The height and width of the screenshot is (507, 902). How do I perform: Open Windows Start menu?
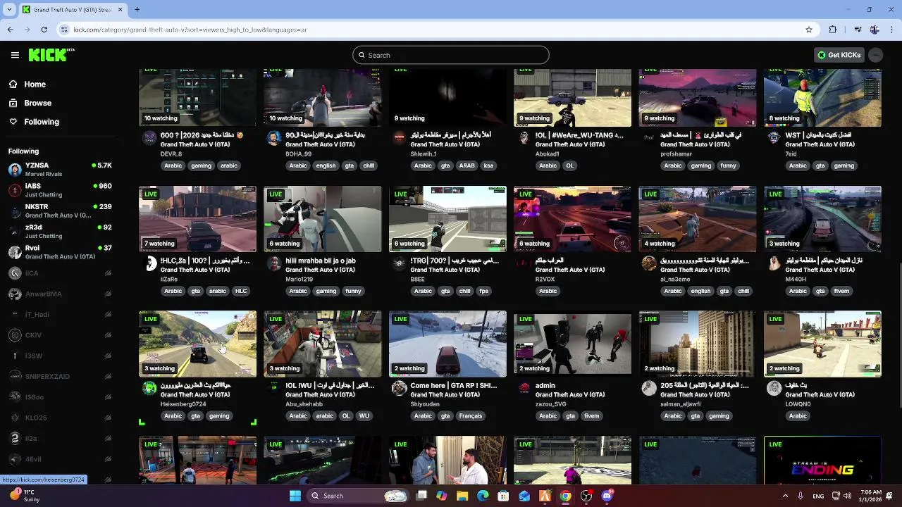point(295,496)
